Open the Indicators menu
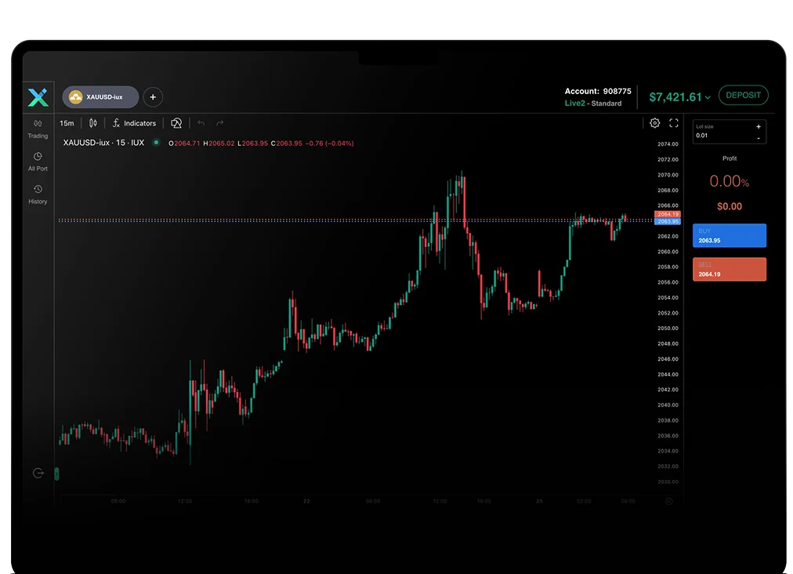793x574 pixels. (134, 123)
